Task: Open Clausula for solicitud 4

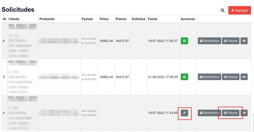Action: [x=231, y=113]
